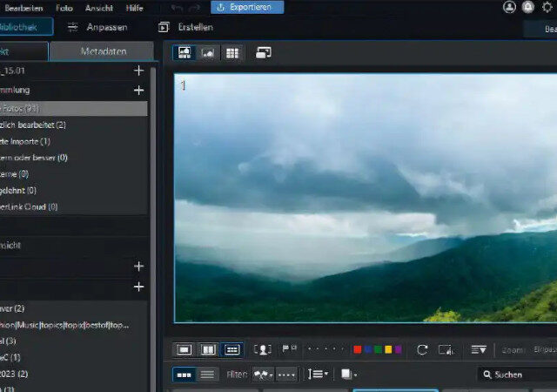Rotate the photo with the rotate icon

click(422, 349)
